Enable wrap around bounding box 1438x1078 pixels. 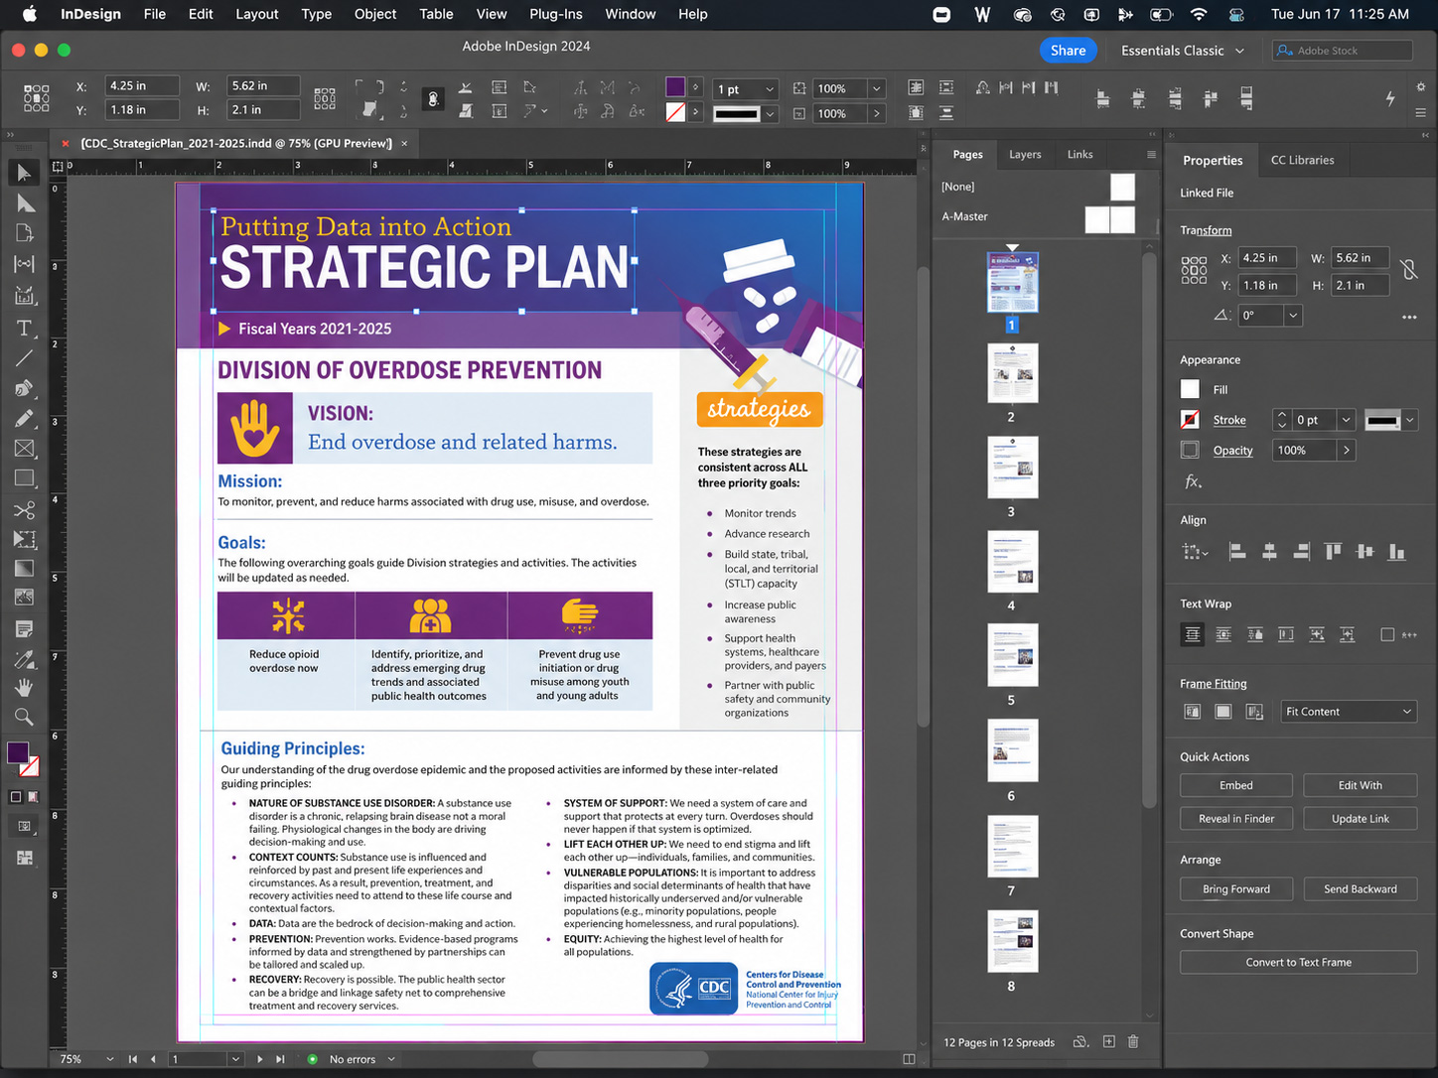1223,634
